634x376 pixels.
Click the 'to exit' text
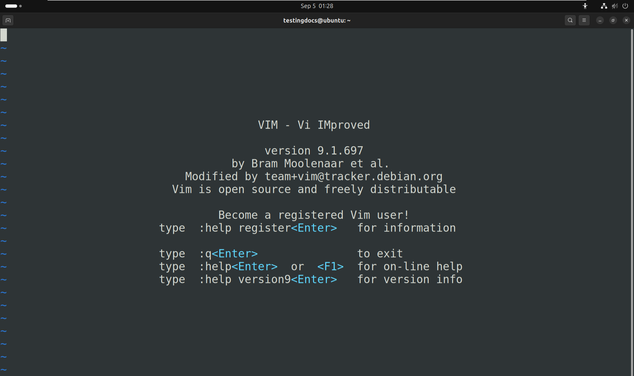click(380, 254)
